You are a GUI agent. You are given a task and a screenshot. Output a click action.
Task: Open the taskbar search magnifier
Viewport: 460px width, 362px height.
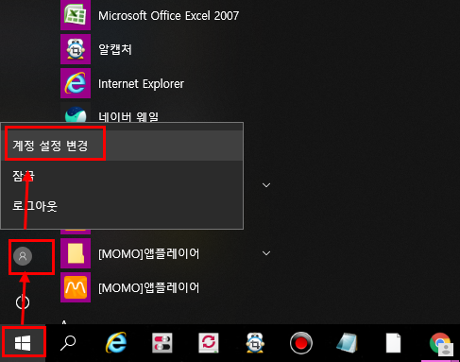coord(68,343)
